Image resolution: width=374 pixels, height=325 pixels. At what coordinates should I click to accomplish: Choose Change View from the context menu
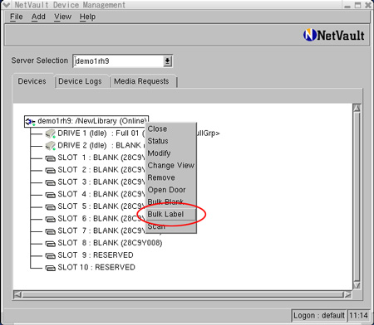pos(170,165)
